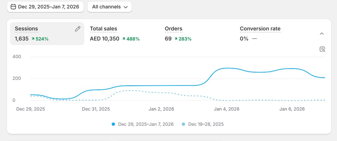337x141 pixels.
Task: Collapse the metrics chart with the up chevron
Action: pyautogui.click(x=322, y=34)
